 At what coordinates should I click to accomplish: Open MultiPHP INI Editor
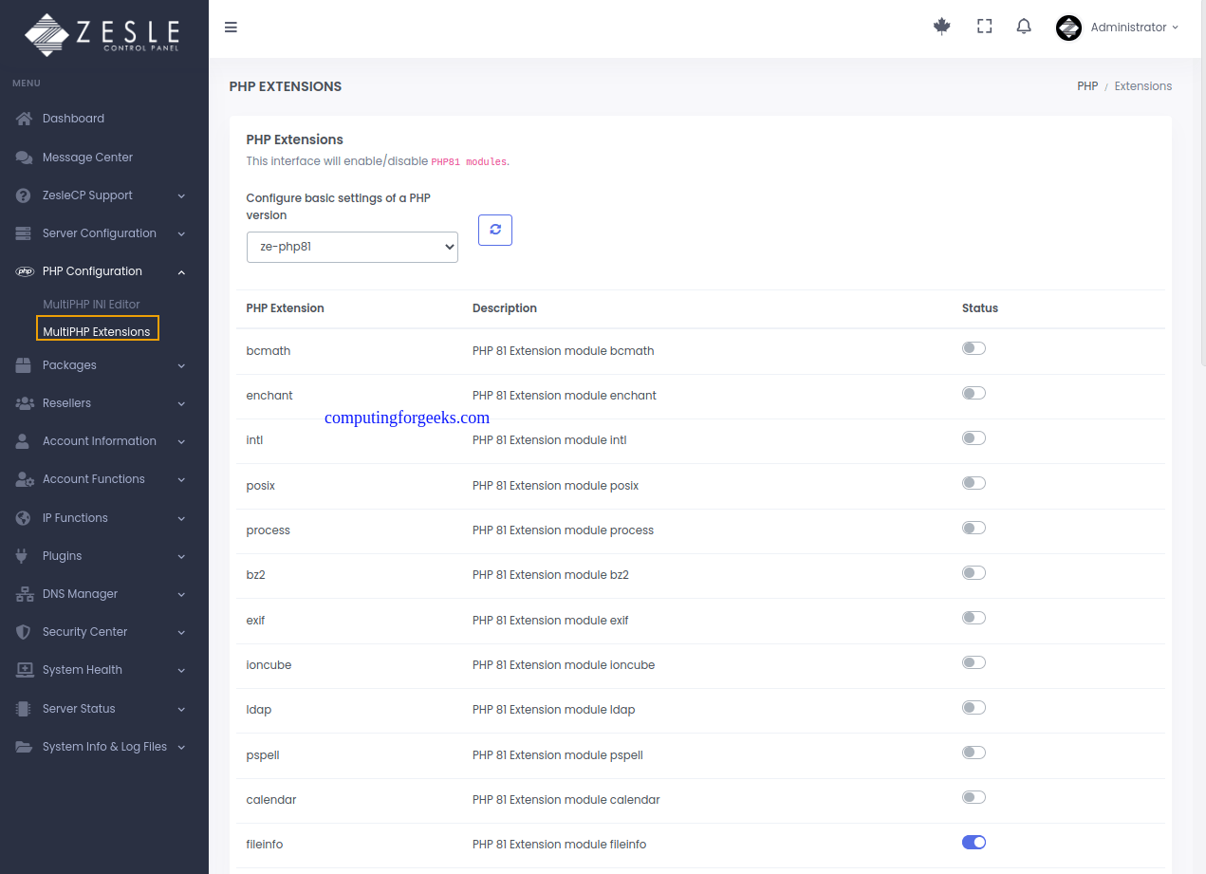91,305
